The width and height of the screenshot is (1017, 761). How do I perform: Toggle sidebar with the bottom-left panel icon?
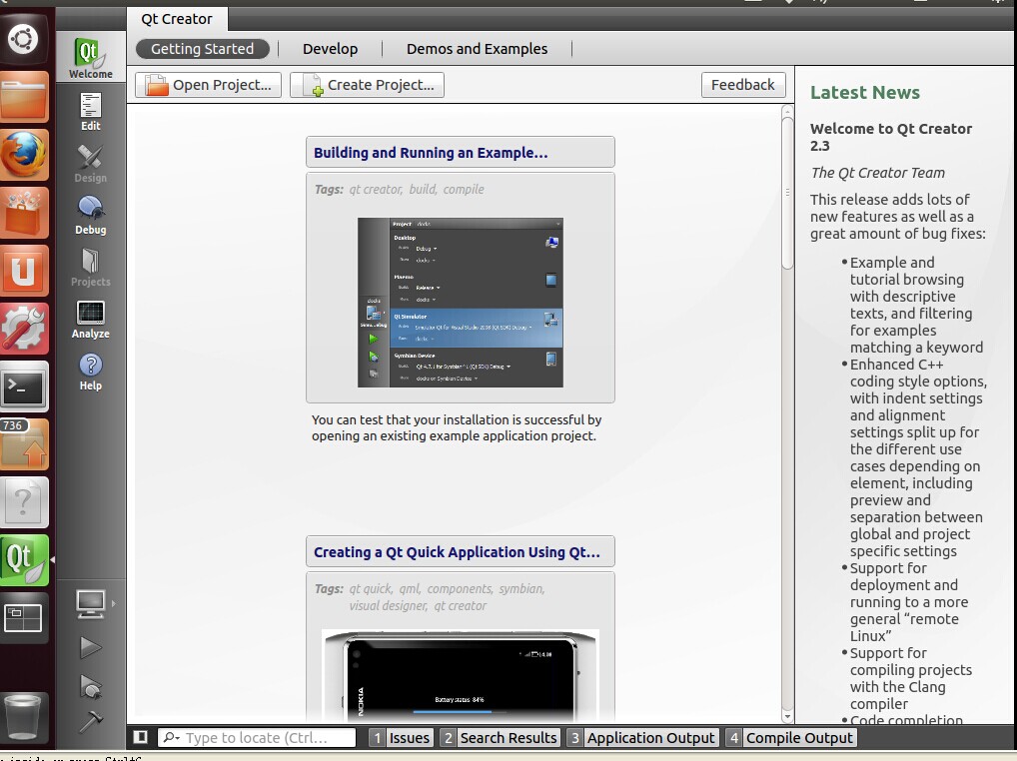pyautogui.click(x=140, y=737)
